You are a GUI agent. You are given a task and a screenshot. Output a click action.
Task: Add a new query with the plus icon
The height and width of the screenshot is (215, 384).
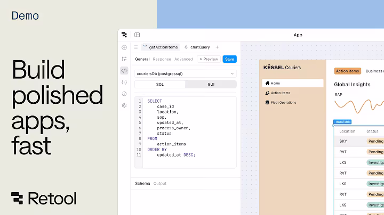217,47
